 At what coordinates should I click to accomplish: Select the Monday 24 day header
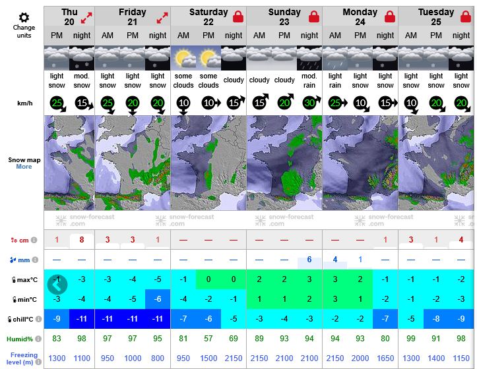360,17
